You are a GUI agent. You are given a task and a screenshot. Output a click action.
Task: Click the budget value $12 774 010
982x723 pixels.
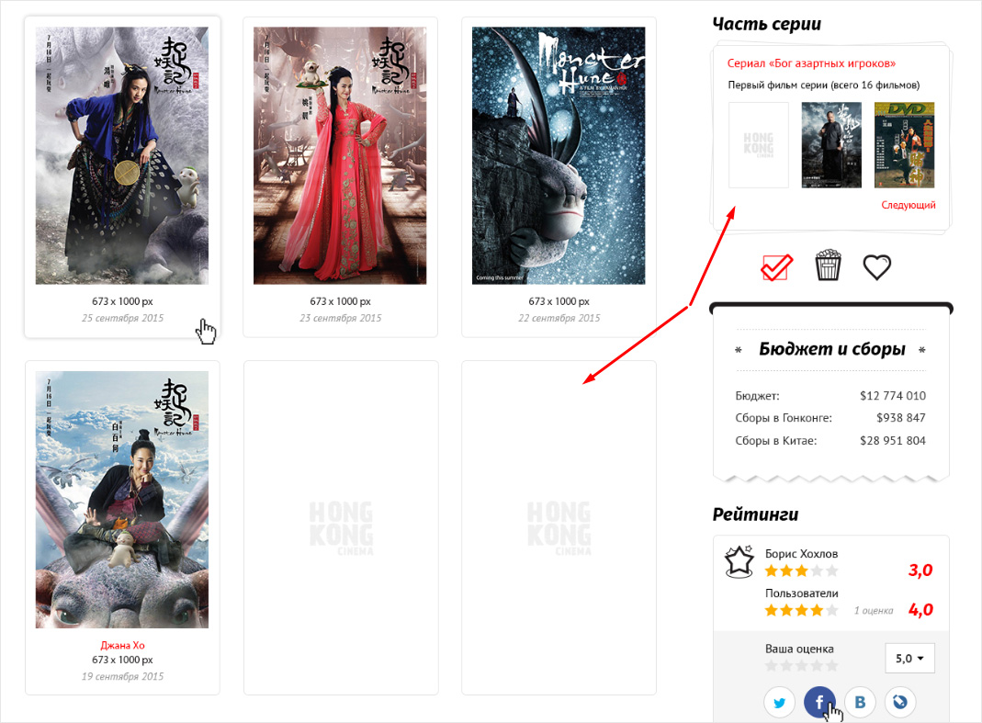893,396
